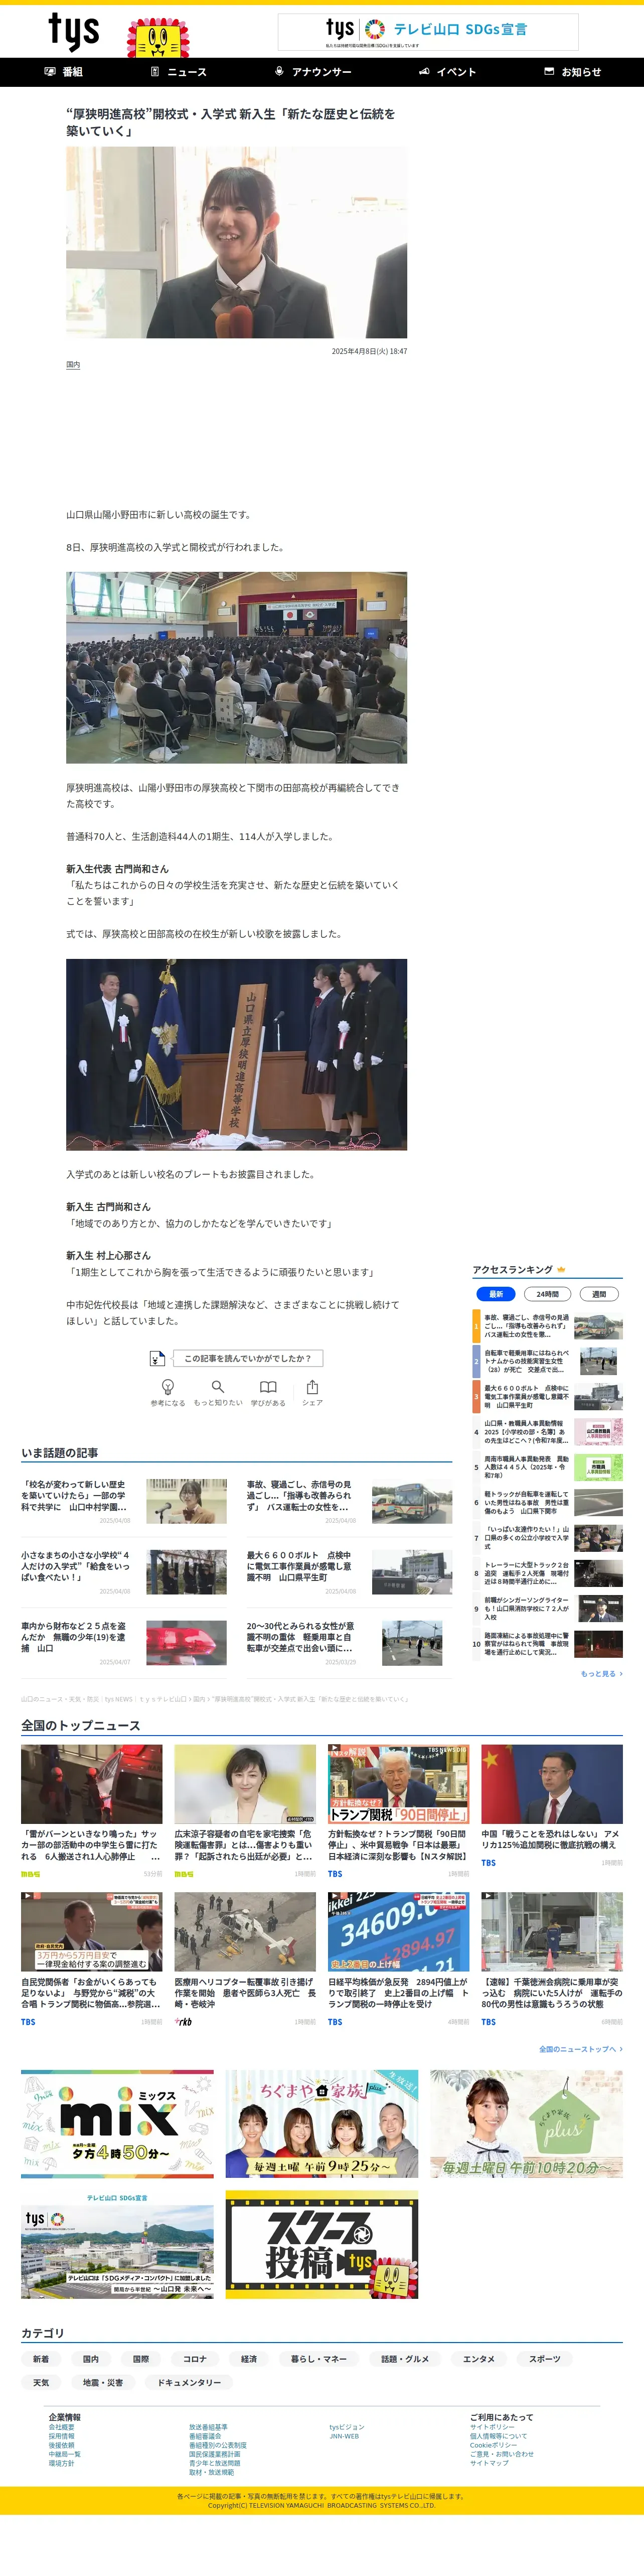Open rank 3 article 最大6600ボルト 点検中に

[547, 1397]
